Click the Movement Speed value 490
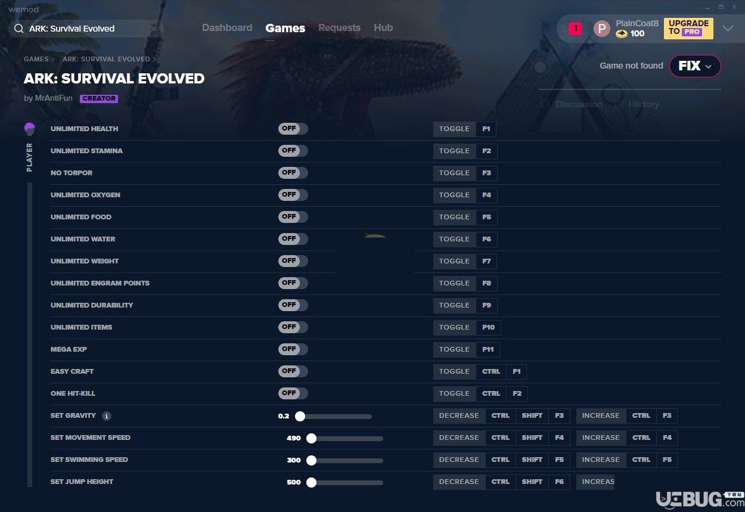This screenshot has height=512, width=745. pyautogui.click(x=294, y=438)
